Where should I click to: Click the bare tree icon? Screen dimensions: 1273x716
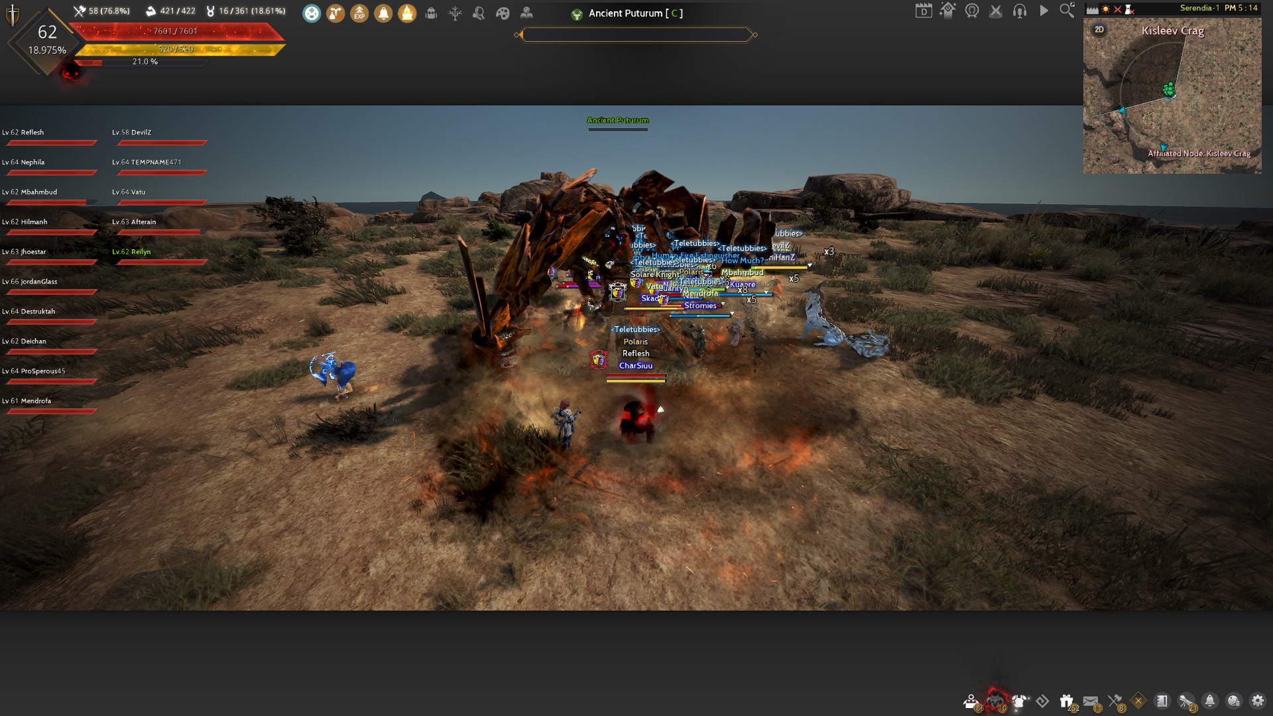click(x=455, y=13)
